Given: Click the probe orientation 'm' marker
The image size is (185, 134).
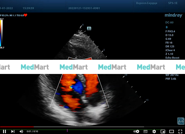Looking at the screenshot, I should [89, 28].
